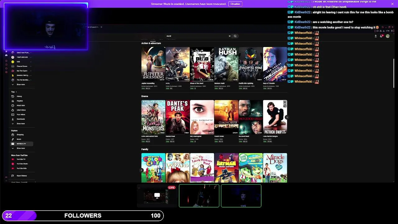Open Playlists from the sidebar
This screenshot has width=398, height=224.
coord(22,101)
